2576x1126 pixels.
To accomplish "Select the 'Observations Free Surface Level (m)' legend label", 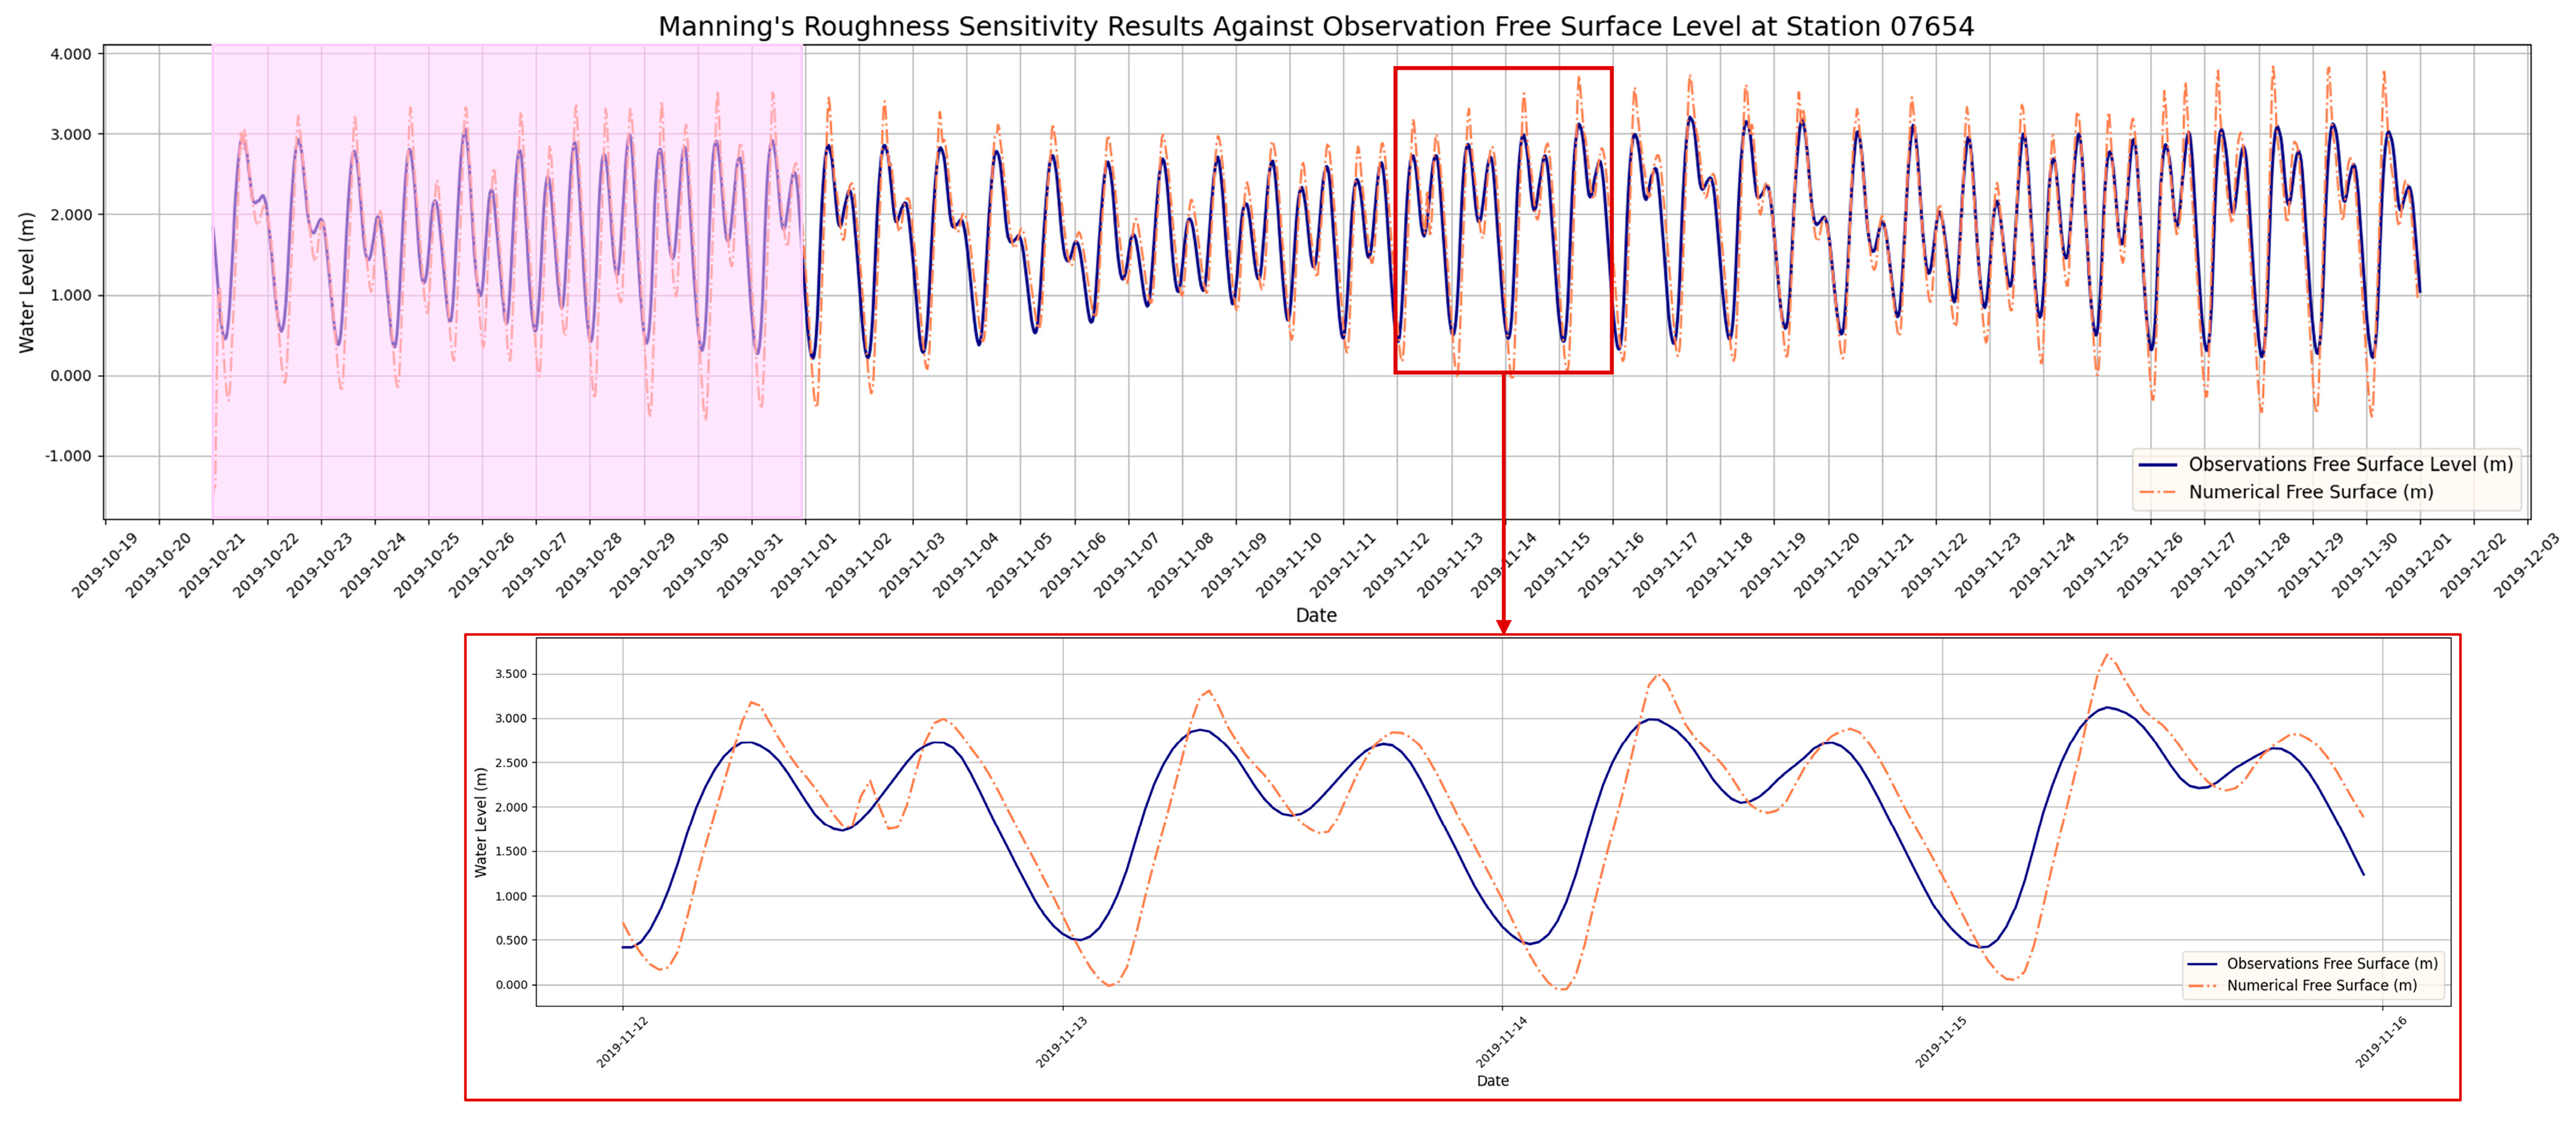I will 2350,465.
